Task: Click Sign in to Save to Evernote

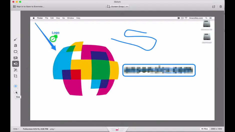Action: click(31, 7)
